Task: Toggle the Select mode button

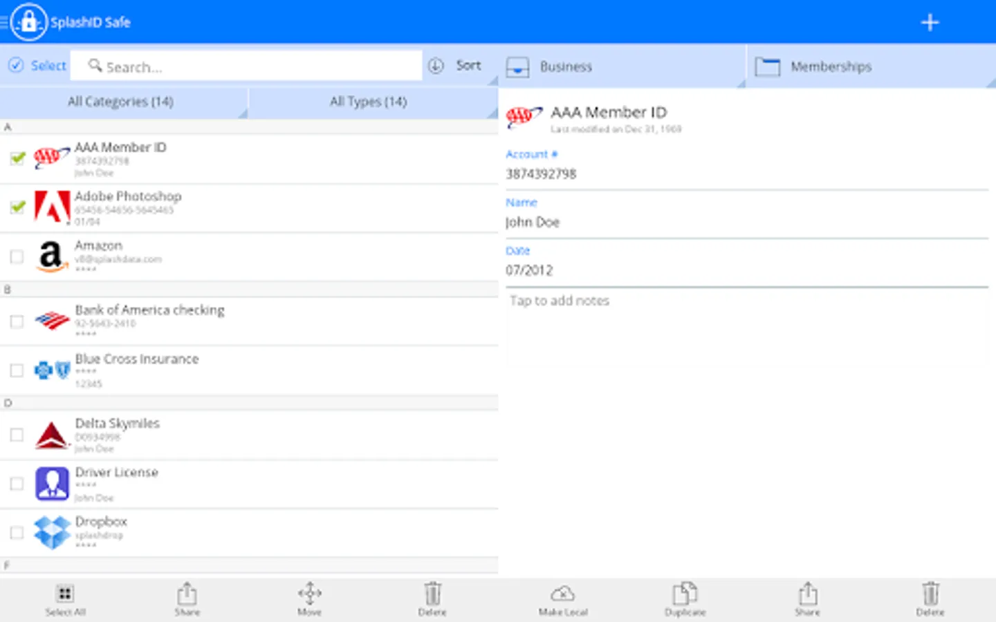Action: click(37, 66)
